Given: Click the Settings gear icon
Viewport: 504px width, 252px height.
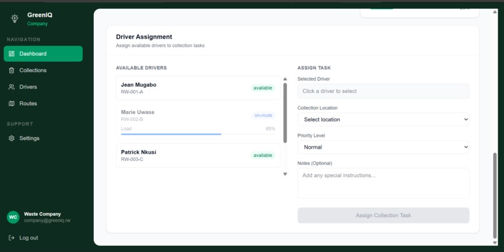Looking at the screenshot, I should click(x=12, y=138).
